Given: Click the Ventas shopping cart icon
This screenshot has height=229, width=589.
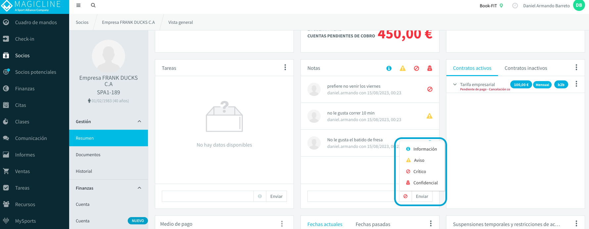Looking at the screenshot, I should click(x=6, y=171).
